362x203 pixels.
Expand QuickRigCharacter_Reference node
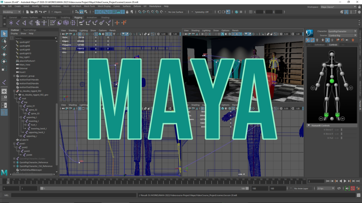14,162
